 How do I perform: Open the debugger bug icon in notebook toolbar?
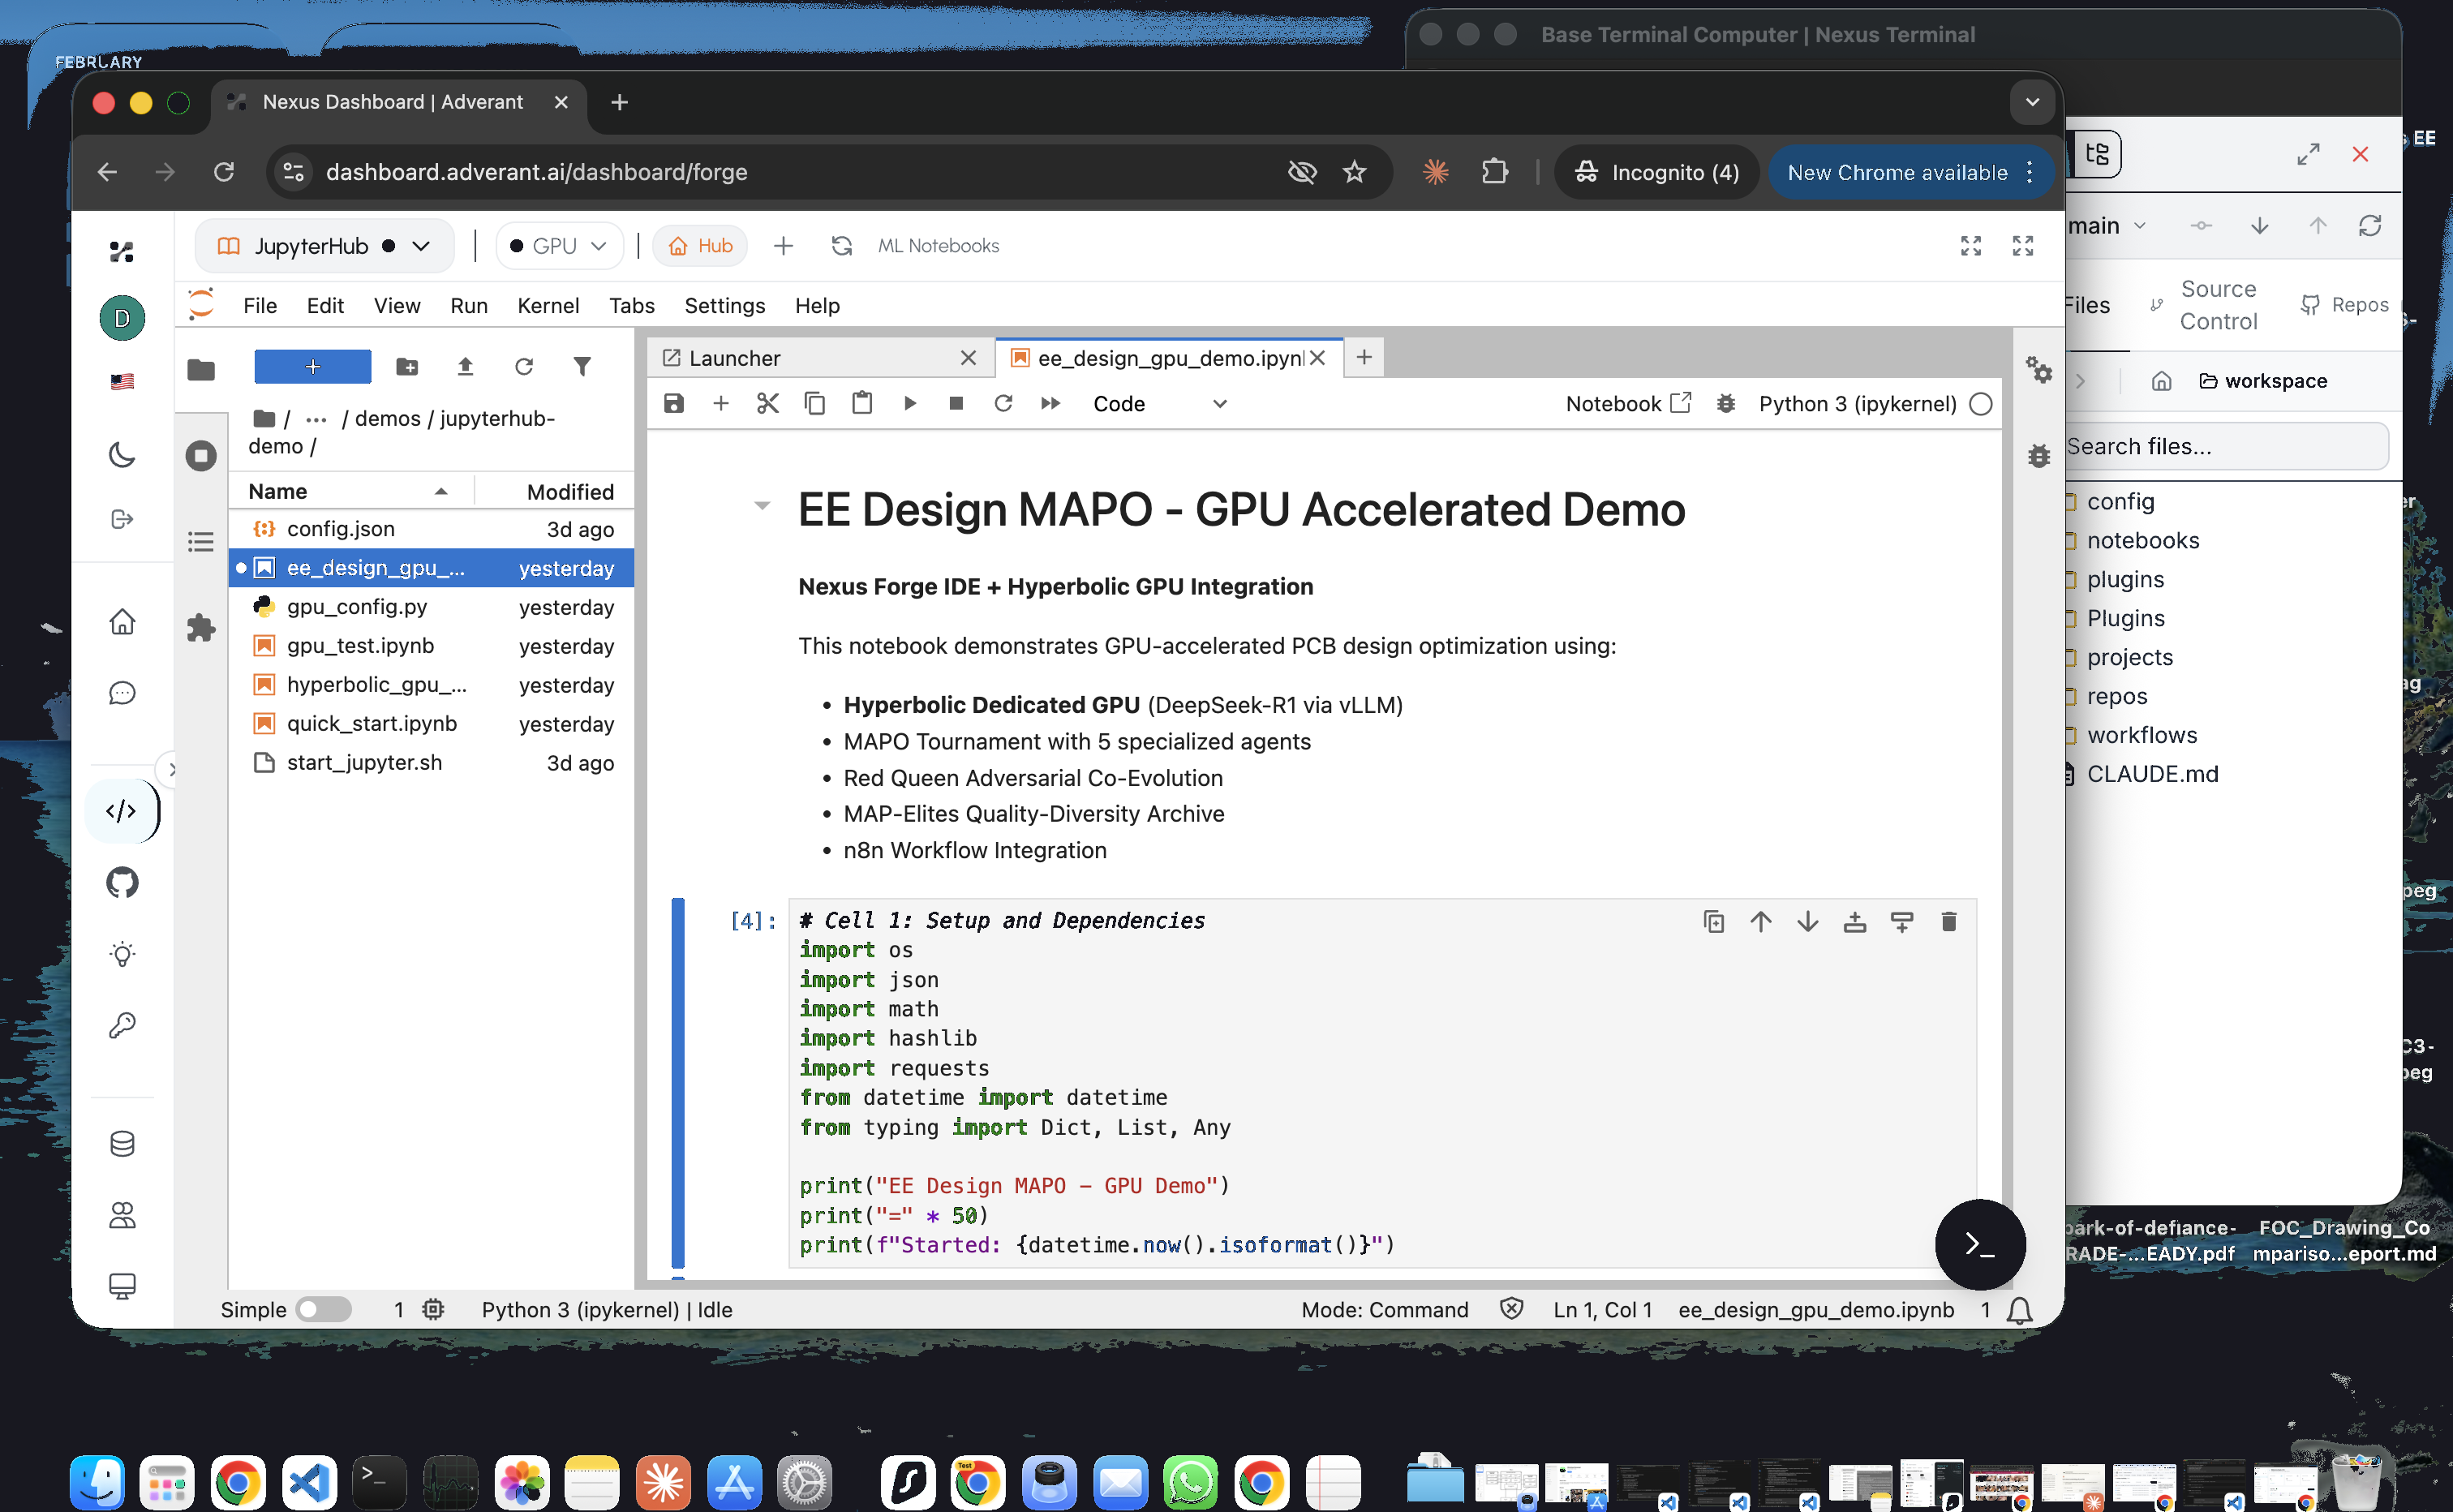pyautogui.click(x=1728, y=403)
